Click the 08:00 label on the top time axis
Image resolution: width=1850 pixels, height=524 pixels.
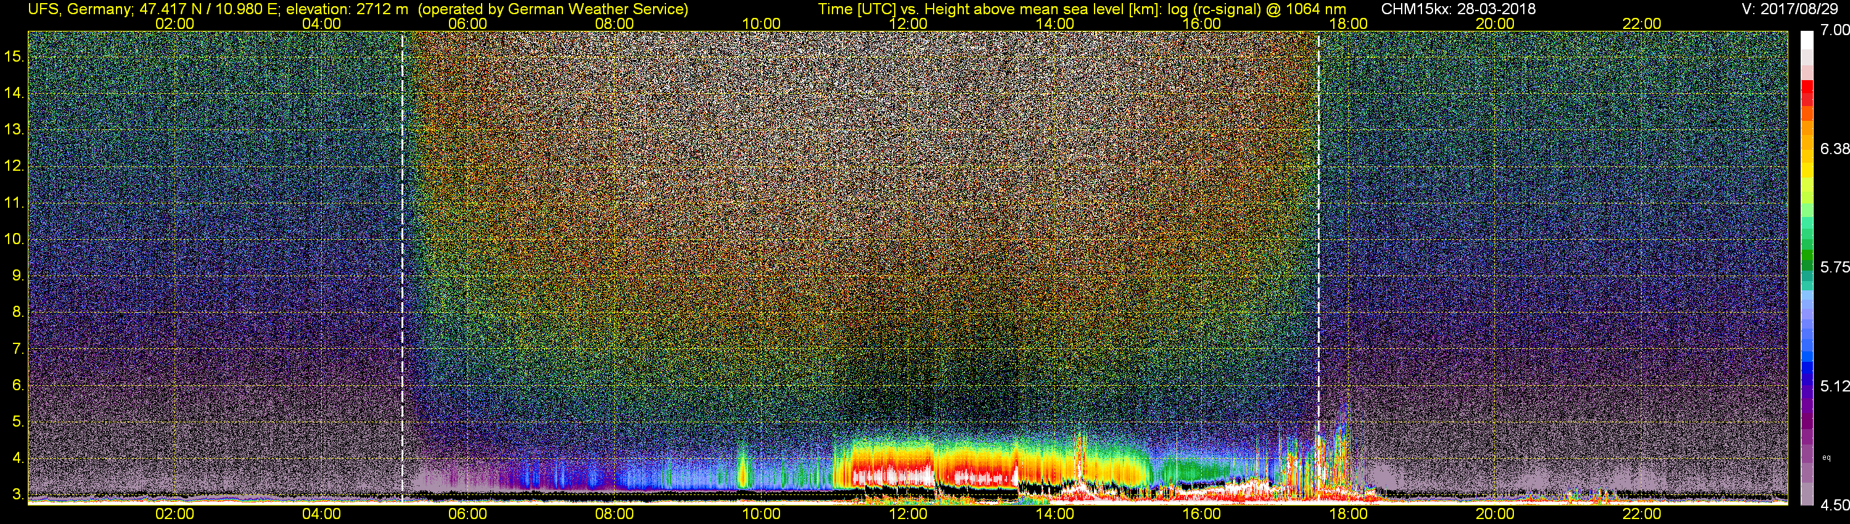tap(615, 23)
